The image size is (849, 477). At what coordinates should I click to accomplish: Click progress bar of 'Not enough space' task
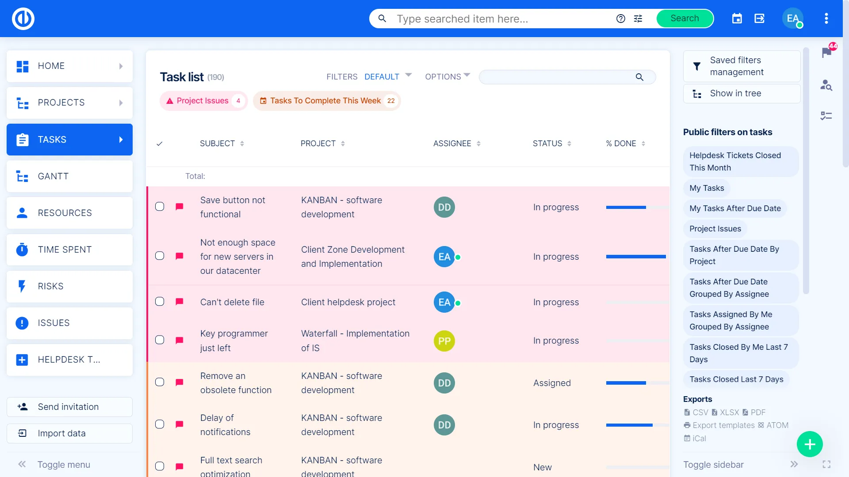[636, 257]
